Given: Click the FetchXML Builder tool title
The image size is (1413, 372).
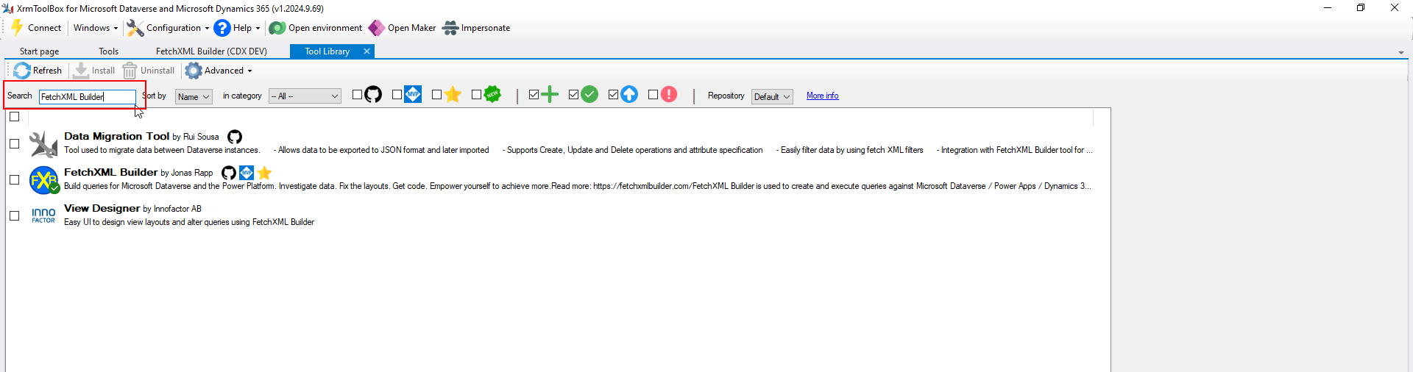Looking at the screenshot, I should (110, 172).
